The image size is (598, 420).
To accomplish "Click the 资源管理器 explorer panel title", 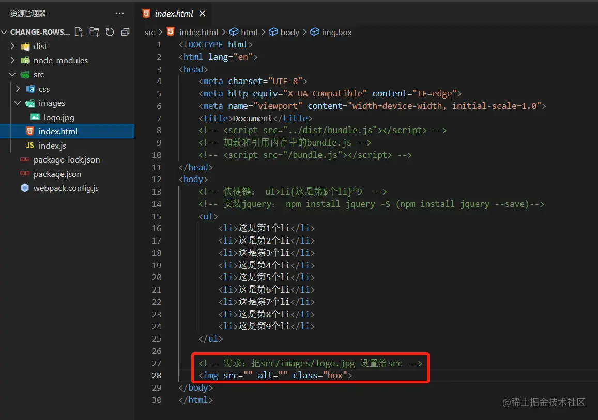I will 28,13.
